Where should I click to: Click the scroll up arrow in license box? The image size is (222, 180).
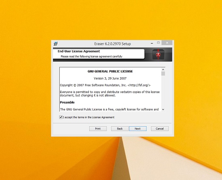click(x=163, y=70)
